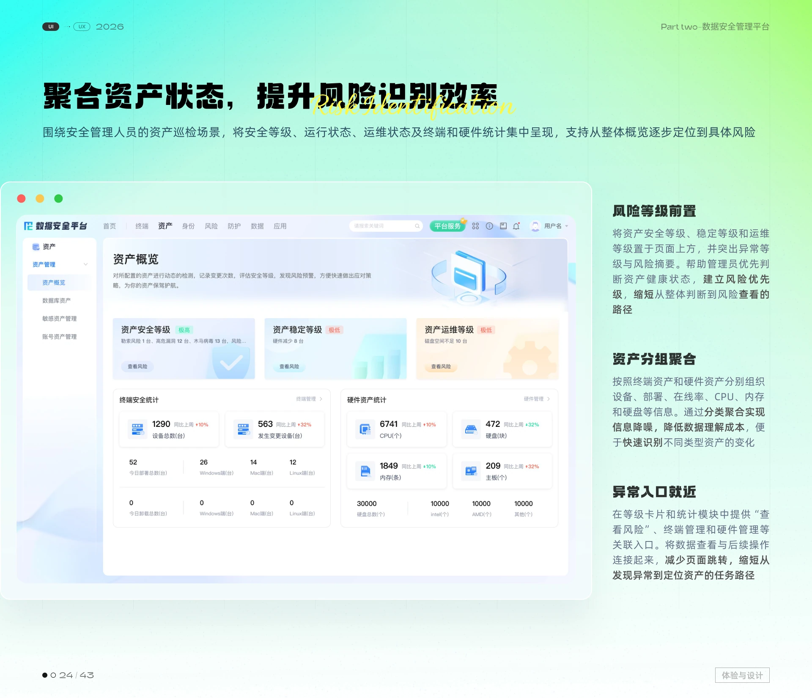Click the keyword search input field
The height and width of the screenshot is (698, 812).
coord(386,226)
